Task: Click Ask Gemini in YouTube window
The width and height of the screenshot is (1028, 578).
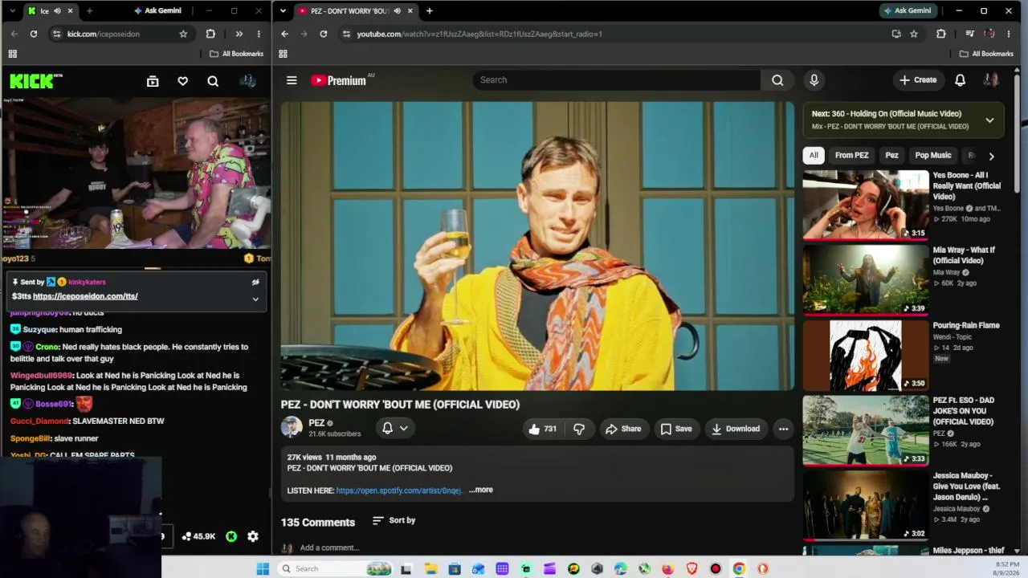Action: (908, 11)
